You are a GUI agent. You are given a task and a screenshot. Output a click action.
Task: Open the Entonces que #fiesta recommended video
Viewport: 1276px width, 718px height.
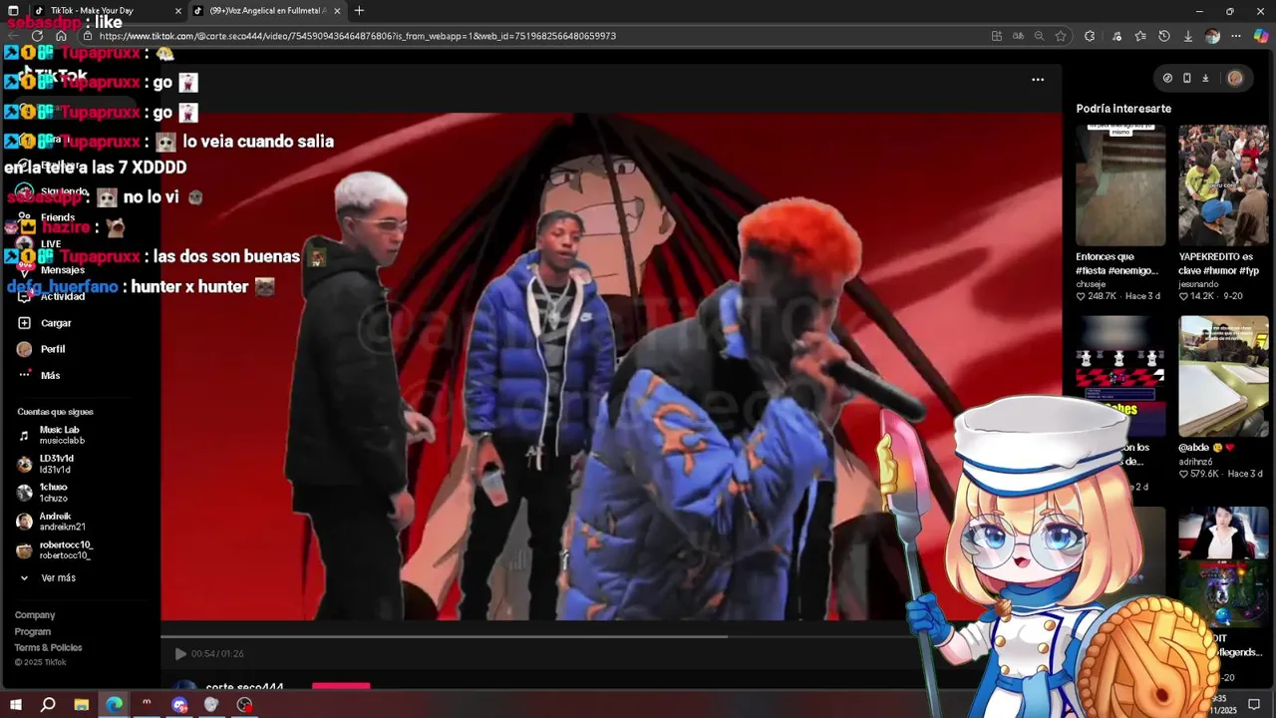pyautogui.click(x=1120, y=184)
